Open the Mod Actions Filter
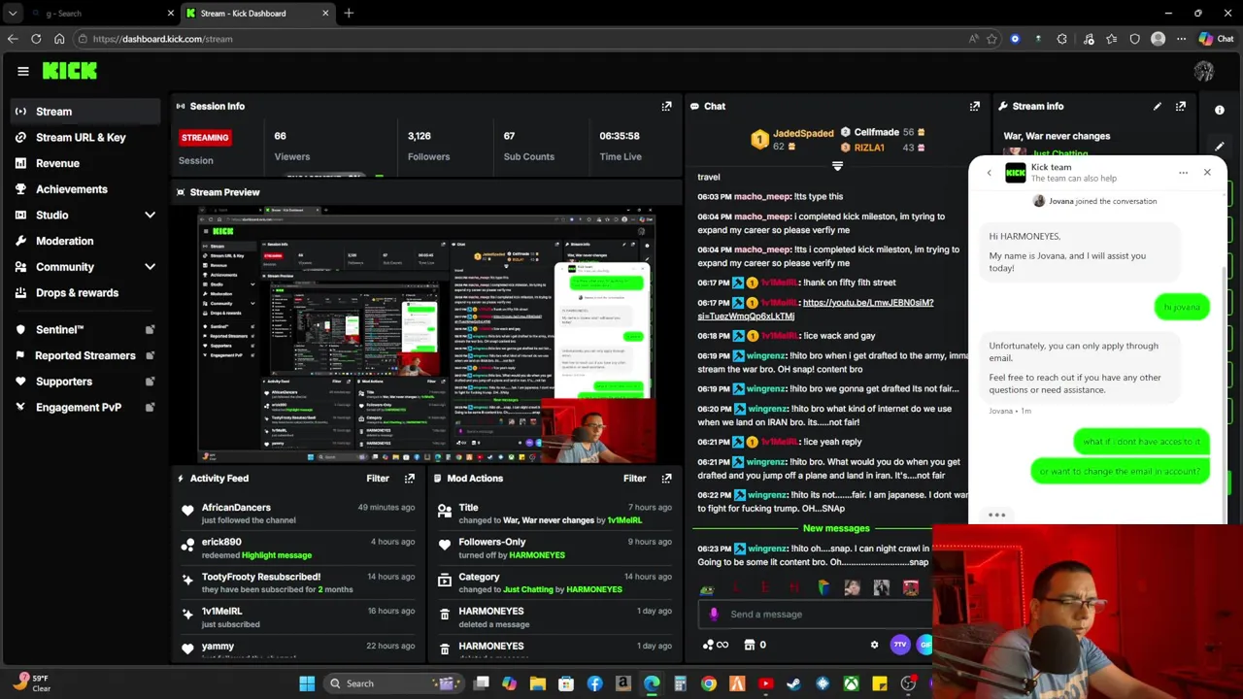Image resolution: width=1243 pixels, height=699 pixels. coord(634,478)
